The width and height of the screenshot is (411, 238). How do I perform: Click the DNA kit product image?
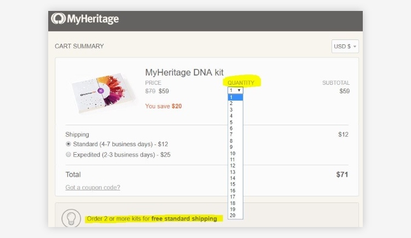click(103, 92)
